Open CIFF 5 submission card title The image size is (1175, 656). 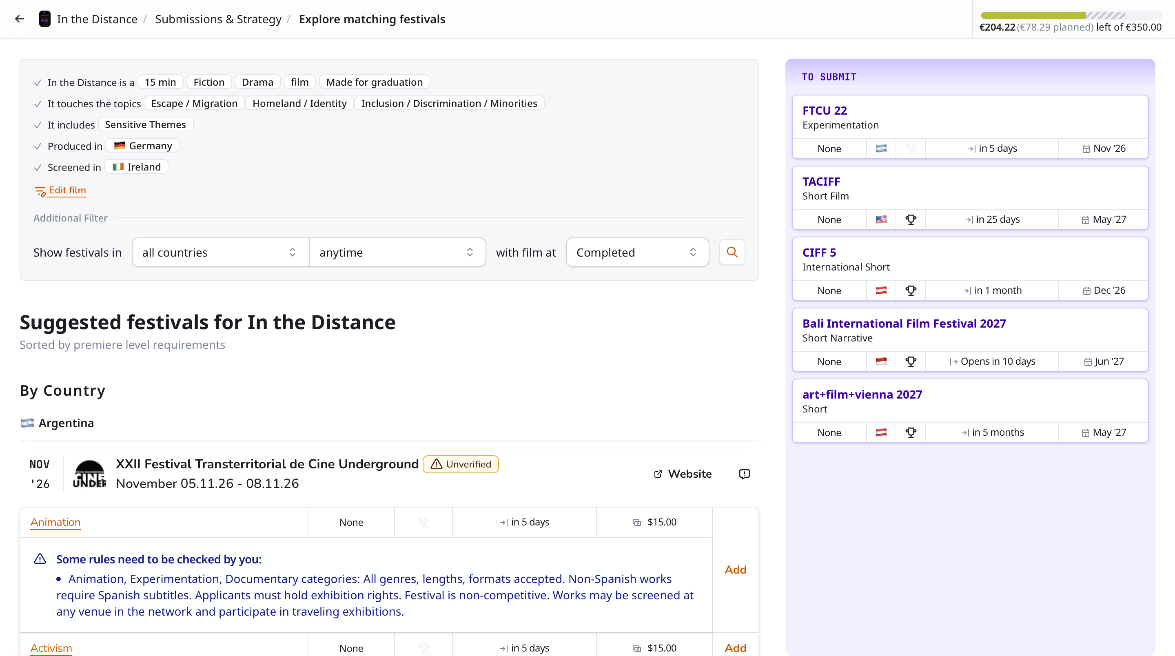(819, 252)
